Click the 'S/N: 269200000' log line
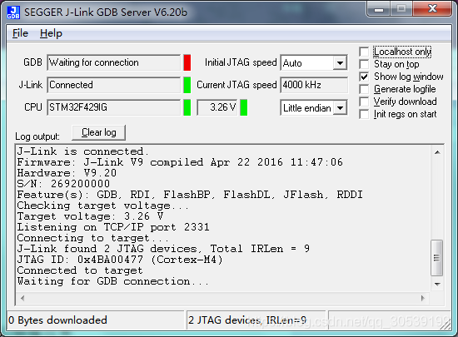Screen dimensions: 458x337 click(x=63, y=184)
